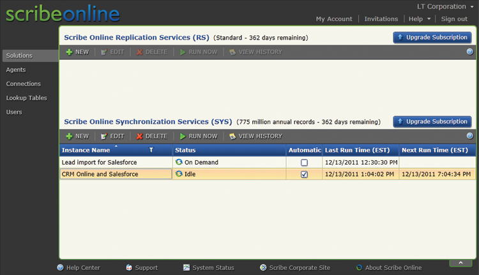
Task: Uncheck Automatic for CRM Online and Salesforce
Action: (304, 174)
